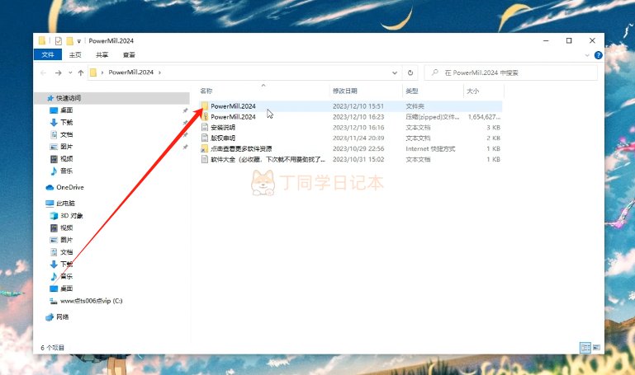Image resolution: width=635 pixels, height=375 pixels.
Task: Go forward with the forward arrow
Action: pyautogui.click(x=59, y=73)
